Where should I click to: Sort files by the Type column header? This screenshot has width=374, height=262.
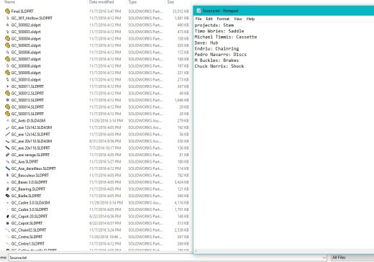(x=132, y=2)
